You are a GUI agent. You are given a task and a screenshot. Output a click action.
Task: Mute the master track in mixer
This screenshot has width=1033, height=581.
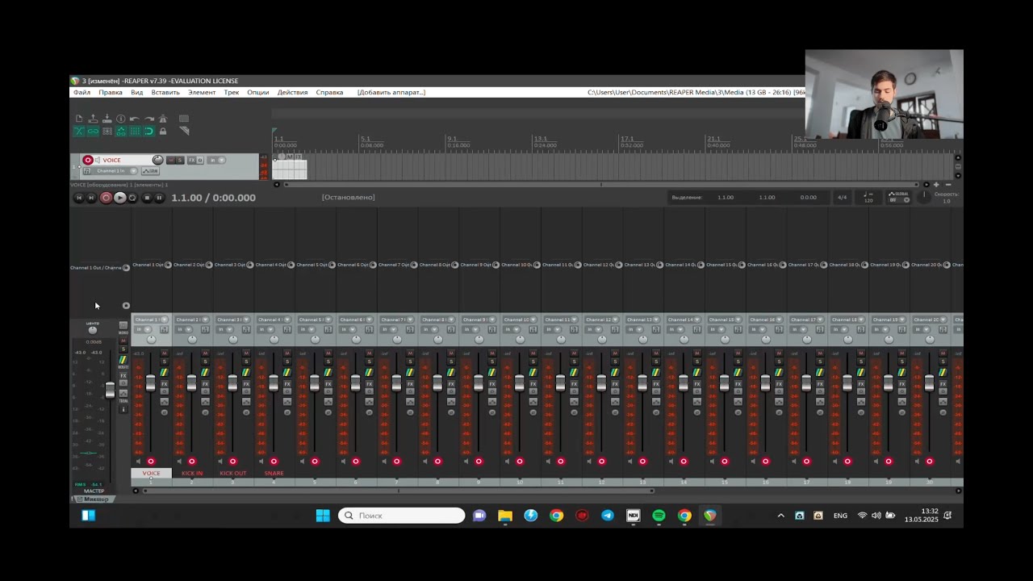coord(123,340)
